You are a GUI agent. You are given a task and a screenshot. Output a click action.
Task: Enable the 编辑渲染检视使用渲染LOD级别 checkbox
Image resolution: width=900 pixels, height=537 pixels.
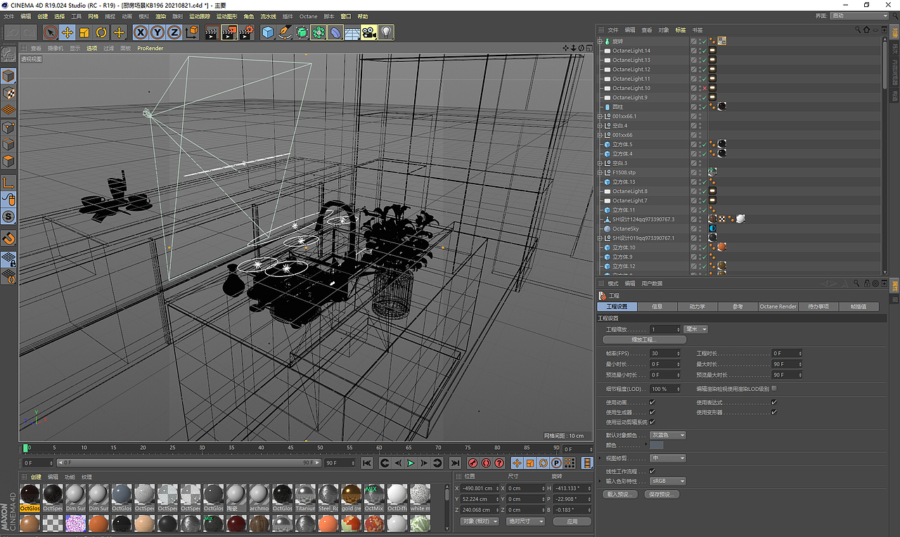tap(774, 388)
